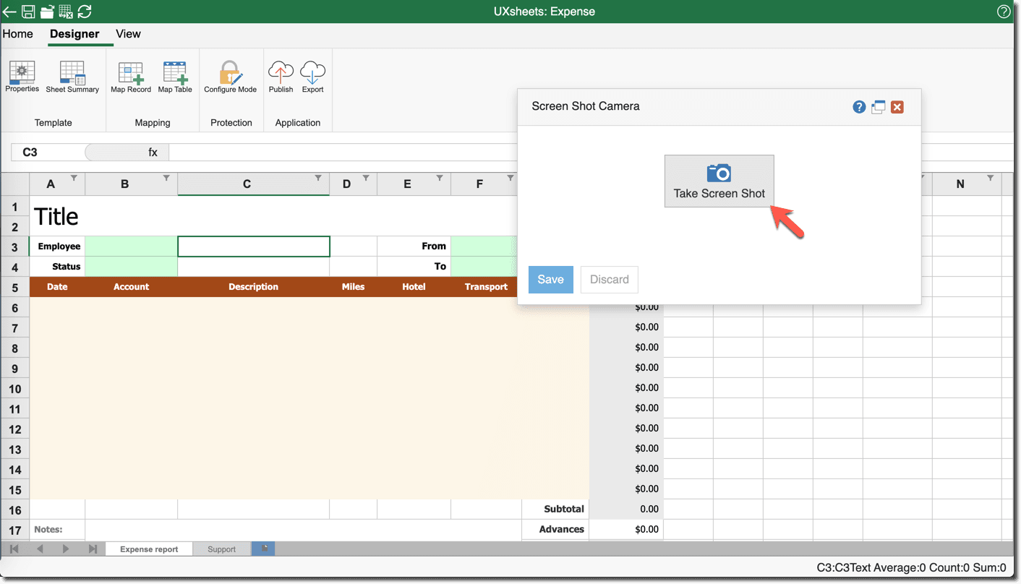Open the filter dropdown on column A
This screenshot has height=584, width=1021.
point(74,178)
